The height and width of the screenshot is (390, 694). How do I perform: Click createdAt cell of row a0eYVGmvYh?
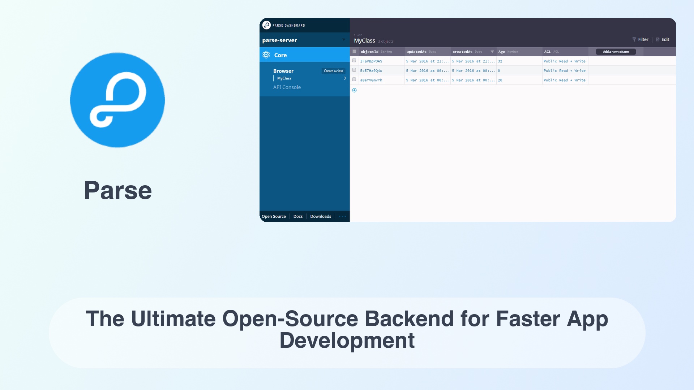point(473,80)
